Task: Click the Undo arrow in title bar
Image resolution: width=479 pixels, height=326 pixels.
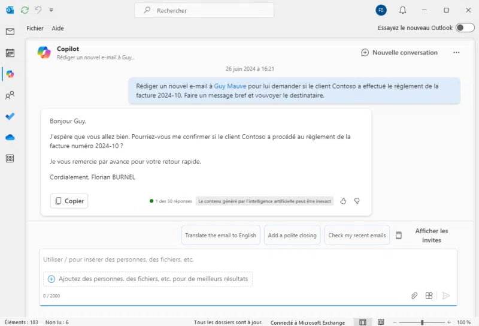Action: point(38,10)
